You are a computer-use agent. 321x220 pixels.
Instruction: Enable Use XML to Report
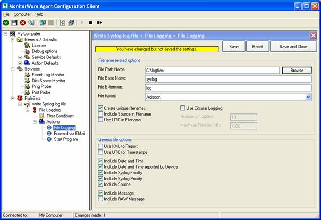coord(100,146)
